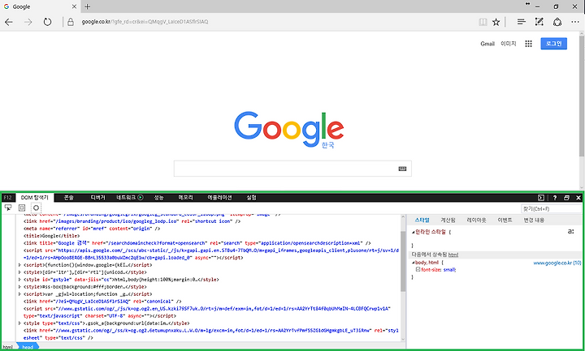Click the 찾기(Ctrl+F) find box
Image resolution: width=585 pixels, height=351 pixels.
pos(551,209)
